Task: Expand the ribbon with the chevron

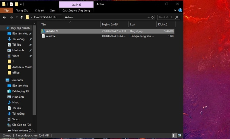Action: tap(176, 10)
